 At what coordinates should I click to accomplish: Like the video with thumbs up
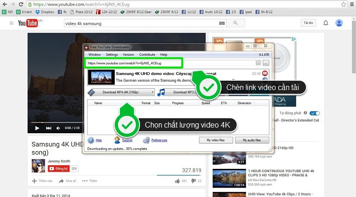click(x=178, y=181)
